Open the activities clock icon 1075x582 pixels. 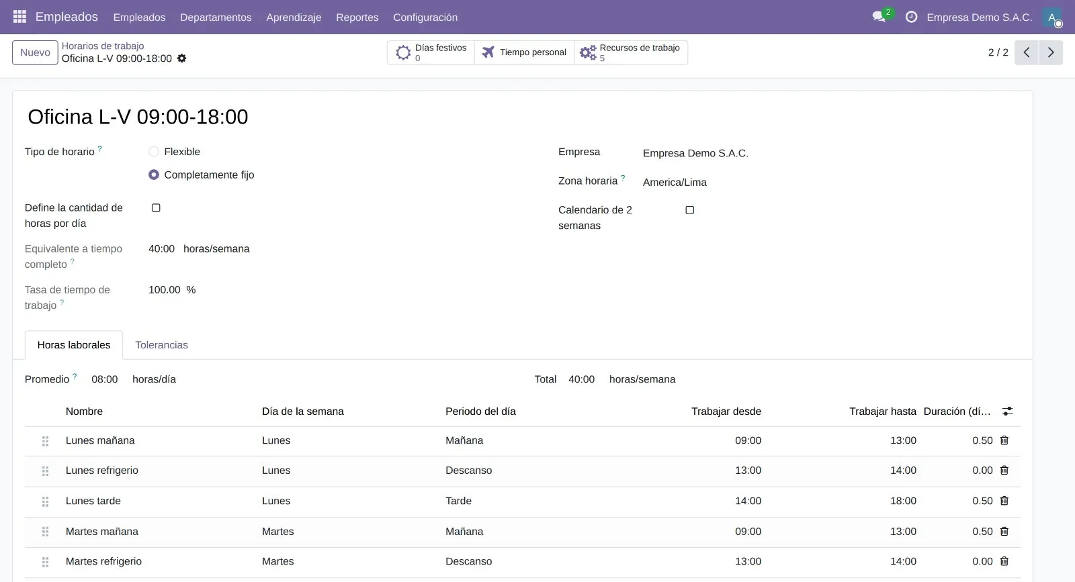911,17
